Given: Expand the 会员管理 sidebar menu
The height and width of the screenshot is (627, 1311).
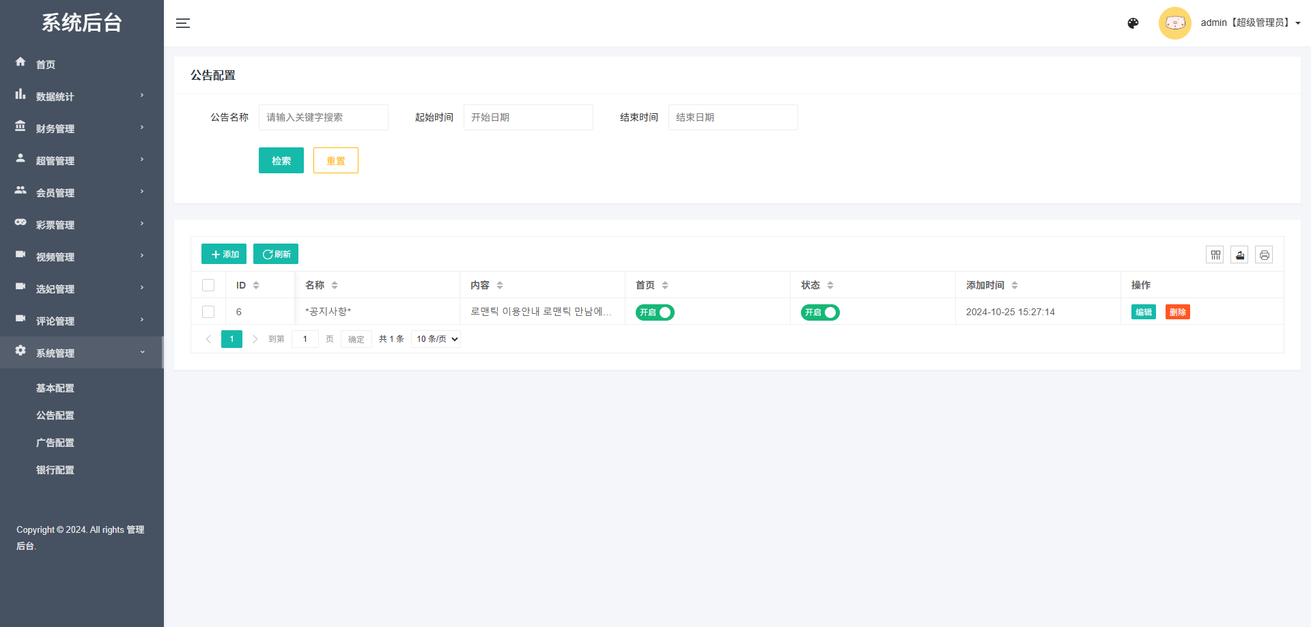Looking at the screenshot, I should pyautogui.click(x=55, y=192).
